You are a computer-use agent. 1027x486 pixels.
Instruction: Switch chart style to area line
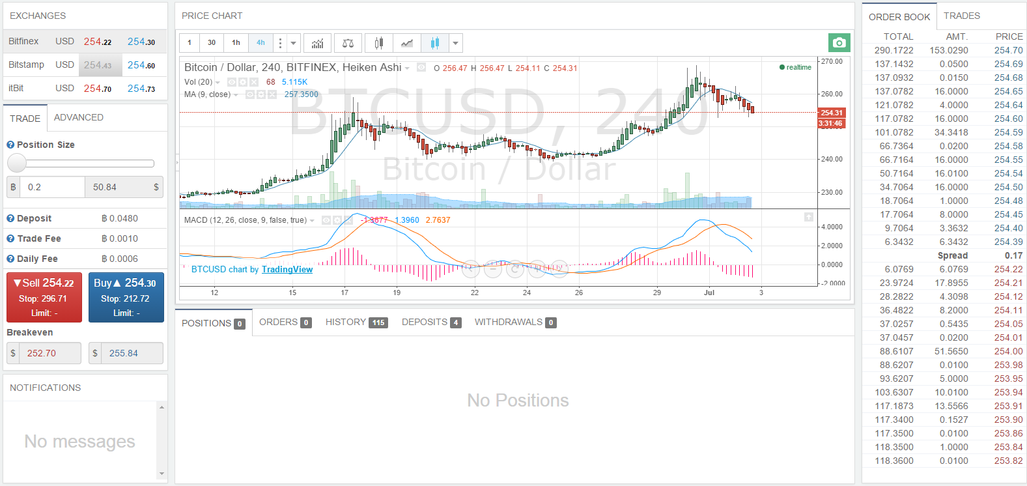click(406, 43)
